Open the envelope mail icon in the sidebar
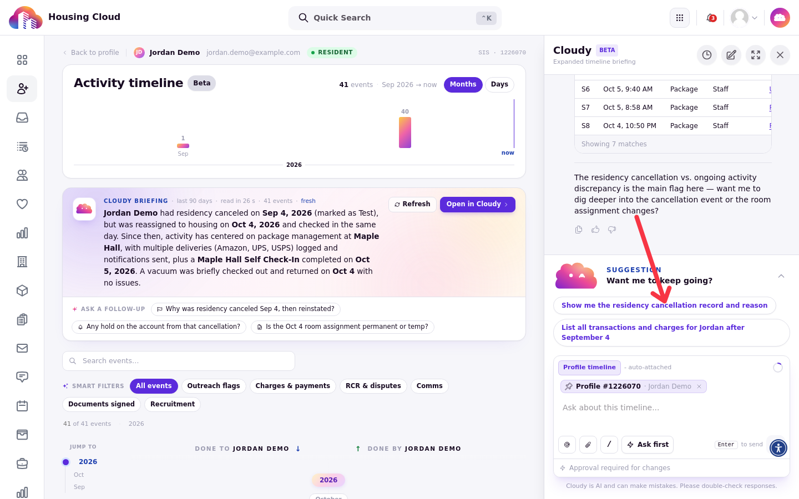 click(22, 348)
